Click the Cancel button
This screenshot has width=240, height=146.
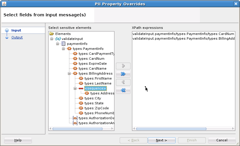(x=222, y=140)
